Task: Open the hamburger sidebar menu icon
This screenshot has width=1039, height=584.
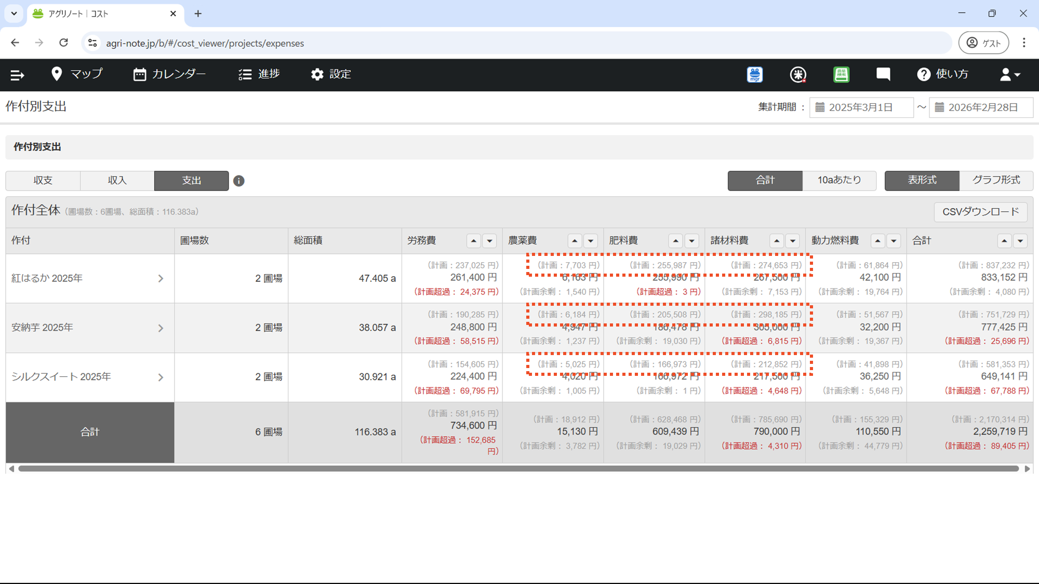Action: (17, 75)
